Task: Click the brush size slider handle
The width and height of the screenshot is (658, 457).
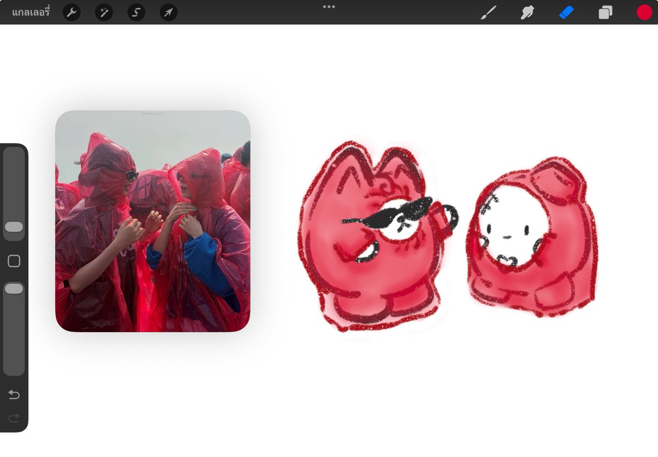Action: (x=14, y=227)
